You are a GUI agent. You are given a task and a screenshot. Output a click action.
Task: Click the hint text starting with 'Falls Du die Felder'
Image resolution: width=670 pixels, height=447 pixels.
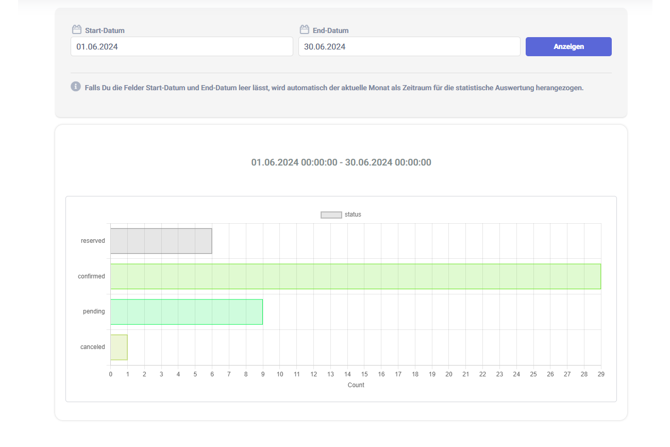pyautogui.click(x=334, y=88)
